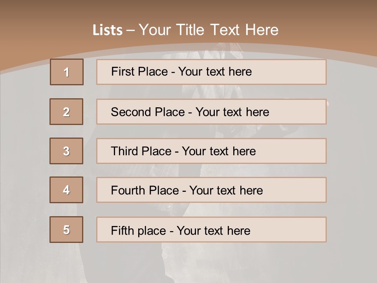This screenshot has width=377, height=283.
Task: Click the dash in the slide title
Action: [131, 30]
